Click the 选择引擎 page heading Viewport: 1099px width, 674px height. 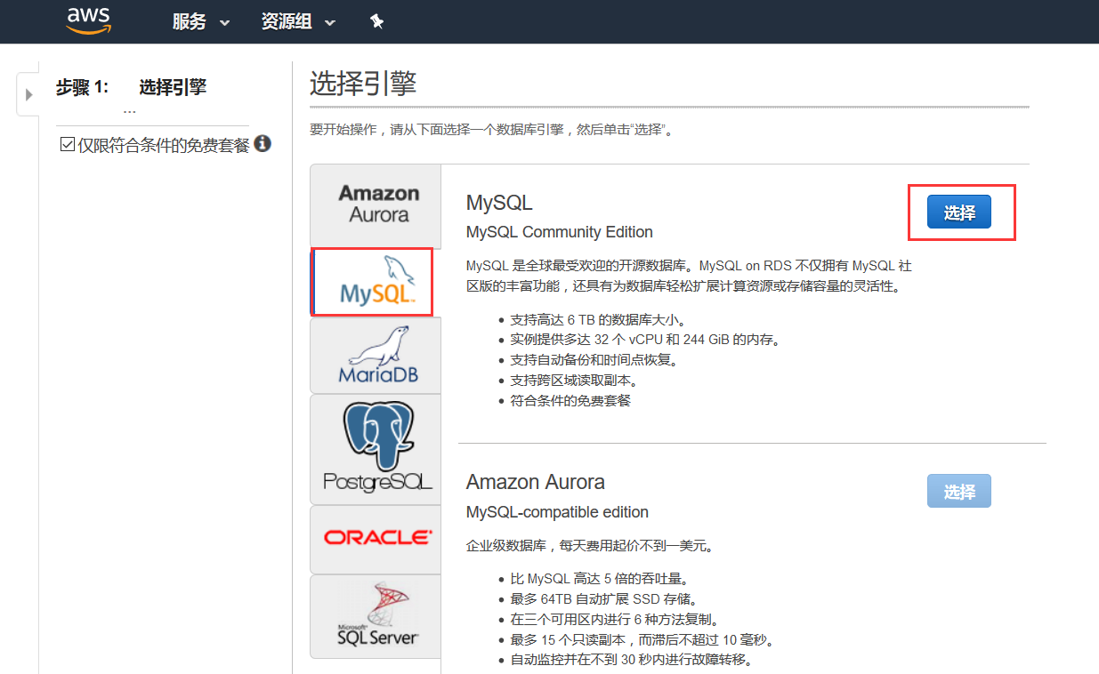363,84
